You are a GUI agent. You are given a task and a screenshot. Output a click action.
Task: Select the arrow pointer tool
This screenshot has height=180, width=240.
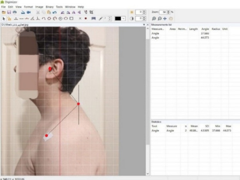[4, 19]
